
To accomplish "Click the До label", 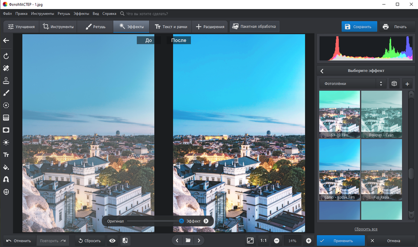I will pos(149,40).
